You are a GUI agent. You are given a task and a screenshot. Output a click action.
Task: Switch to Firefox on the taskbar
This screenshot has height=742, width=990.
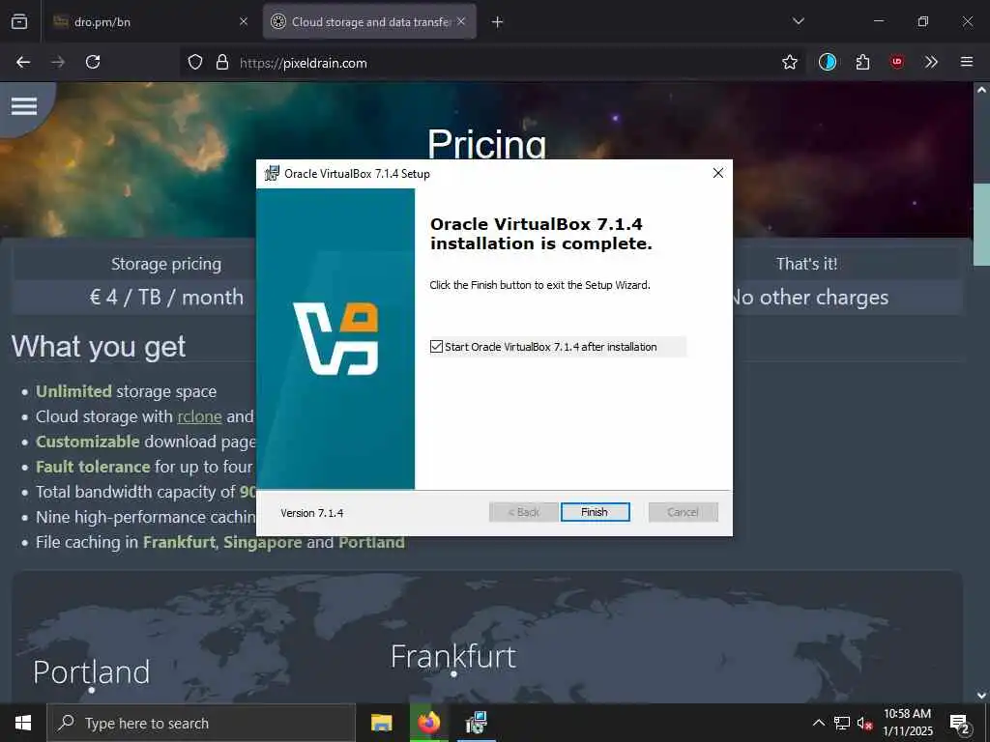pyautogui.click(x=429, y=723)
